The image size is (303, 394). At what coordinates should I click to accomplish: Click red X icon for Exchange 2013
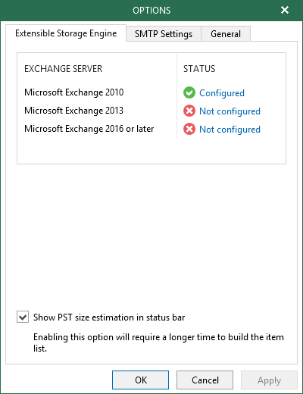coord(189,111)
